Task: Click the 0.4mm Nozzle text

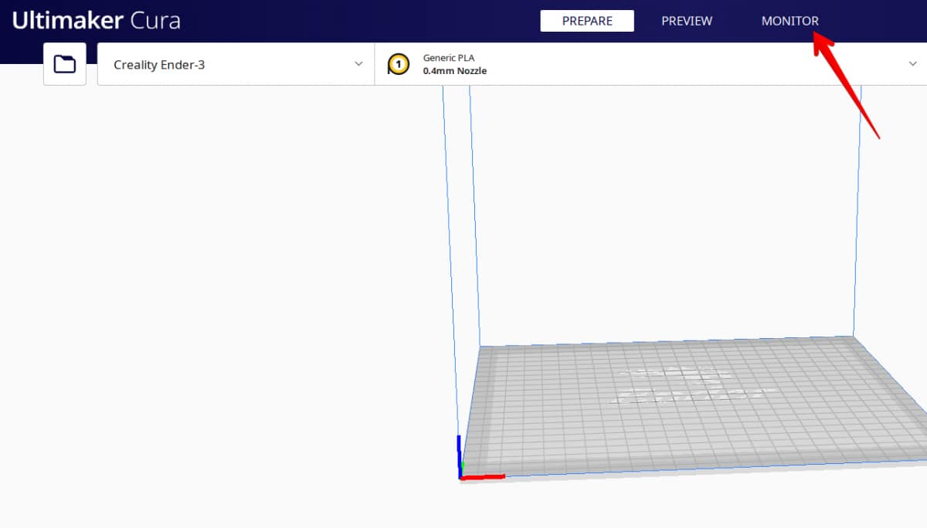Action: pos(455,71)
